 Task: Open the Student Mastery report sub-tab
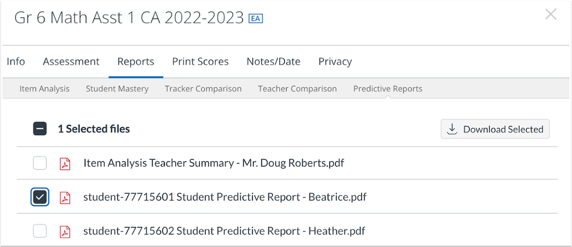(x=117, y=89)
